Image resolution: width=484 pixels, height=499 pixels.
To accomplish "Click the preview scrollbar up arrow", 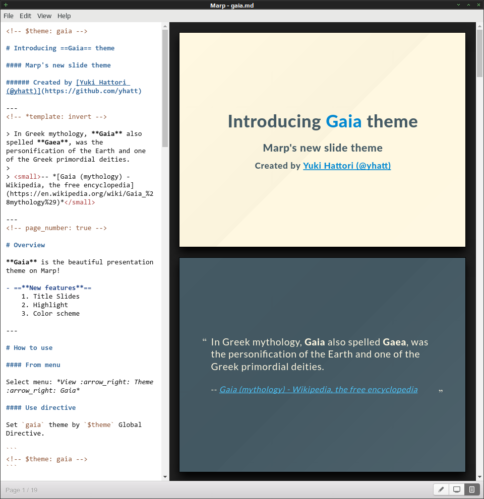I will [479, 26].
